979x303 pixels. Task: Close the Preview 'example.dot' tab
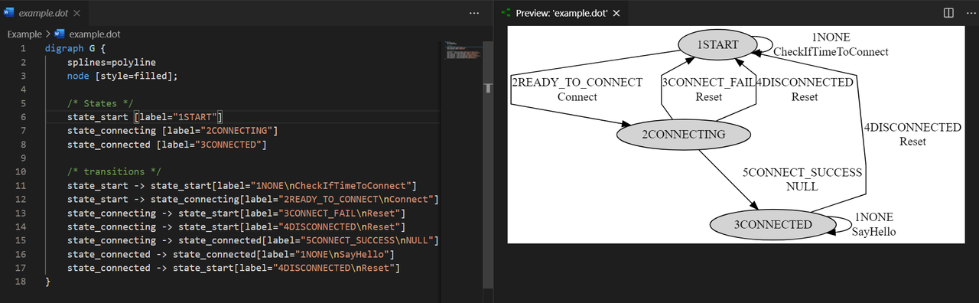click(616, 13)
